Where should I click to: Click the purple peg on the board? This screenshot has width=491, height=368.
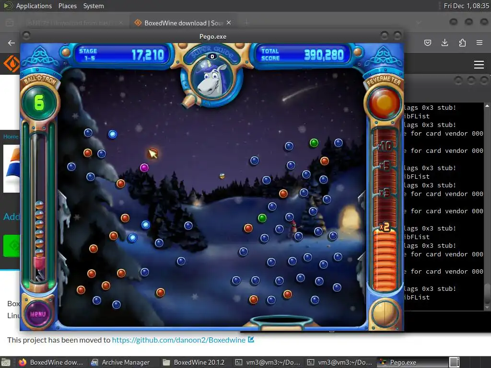coord(144,168)
